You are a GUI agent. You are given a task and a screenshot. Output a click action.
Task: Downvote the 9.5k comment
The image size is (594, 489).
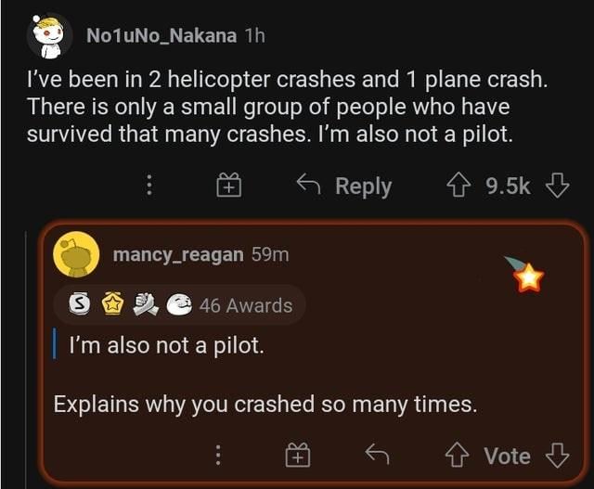[557, 186]
